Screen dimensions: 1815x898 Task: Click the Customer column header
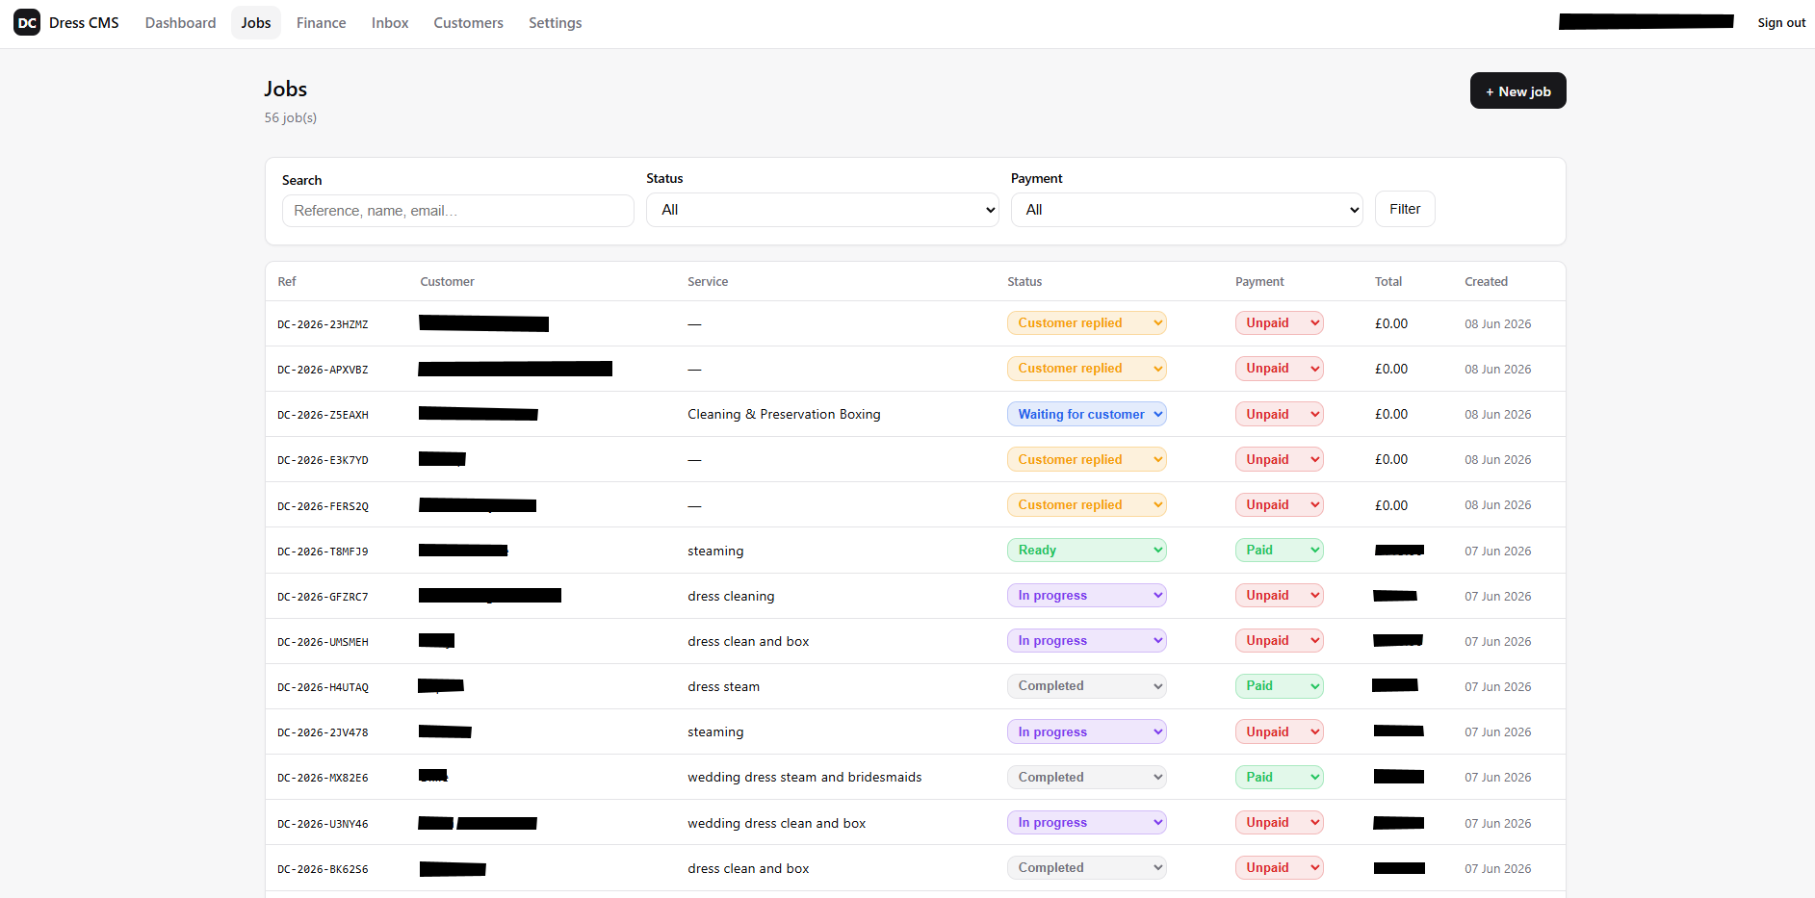pyautogui.click(x=447, y=281)
